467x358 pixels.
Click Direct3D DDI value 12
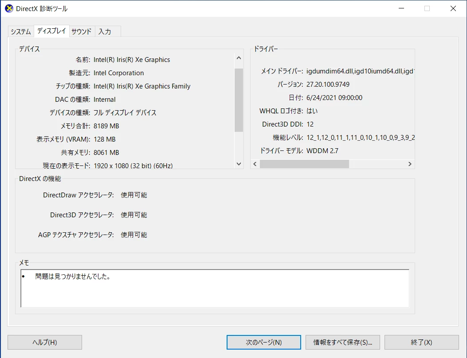pos(310,124)
